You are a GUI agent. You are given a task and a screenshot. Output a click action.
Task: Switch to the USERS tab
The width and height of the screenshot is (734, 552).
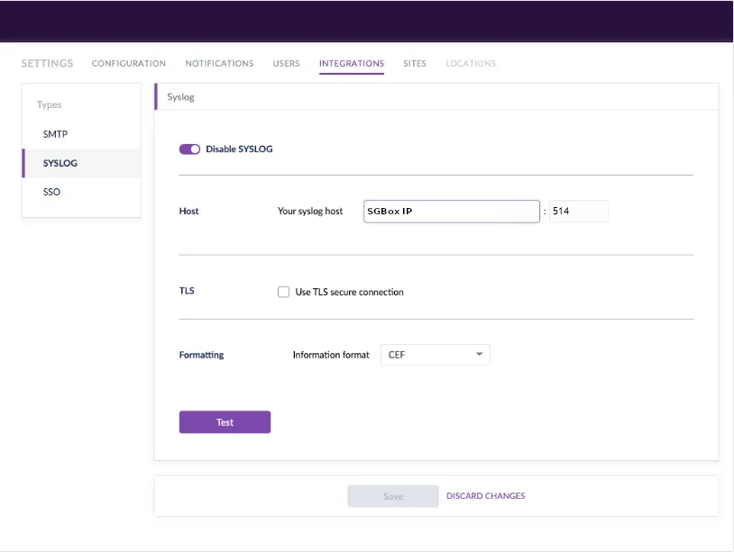286,63
